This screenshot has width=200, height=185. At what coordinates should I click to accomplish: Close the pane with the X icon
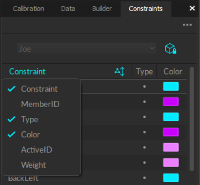tap(192, 8)
